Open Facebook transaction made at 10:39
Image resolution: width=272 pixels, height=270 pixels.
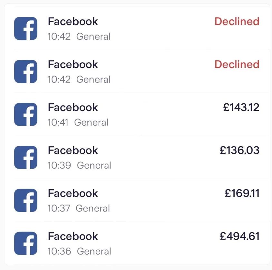(x=73, y=151)
